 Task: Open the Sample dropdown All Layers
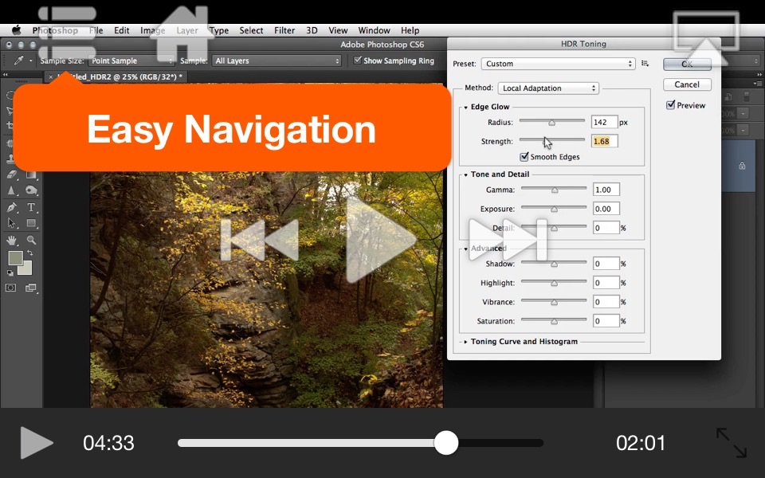pos(277,61)
